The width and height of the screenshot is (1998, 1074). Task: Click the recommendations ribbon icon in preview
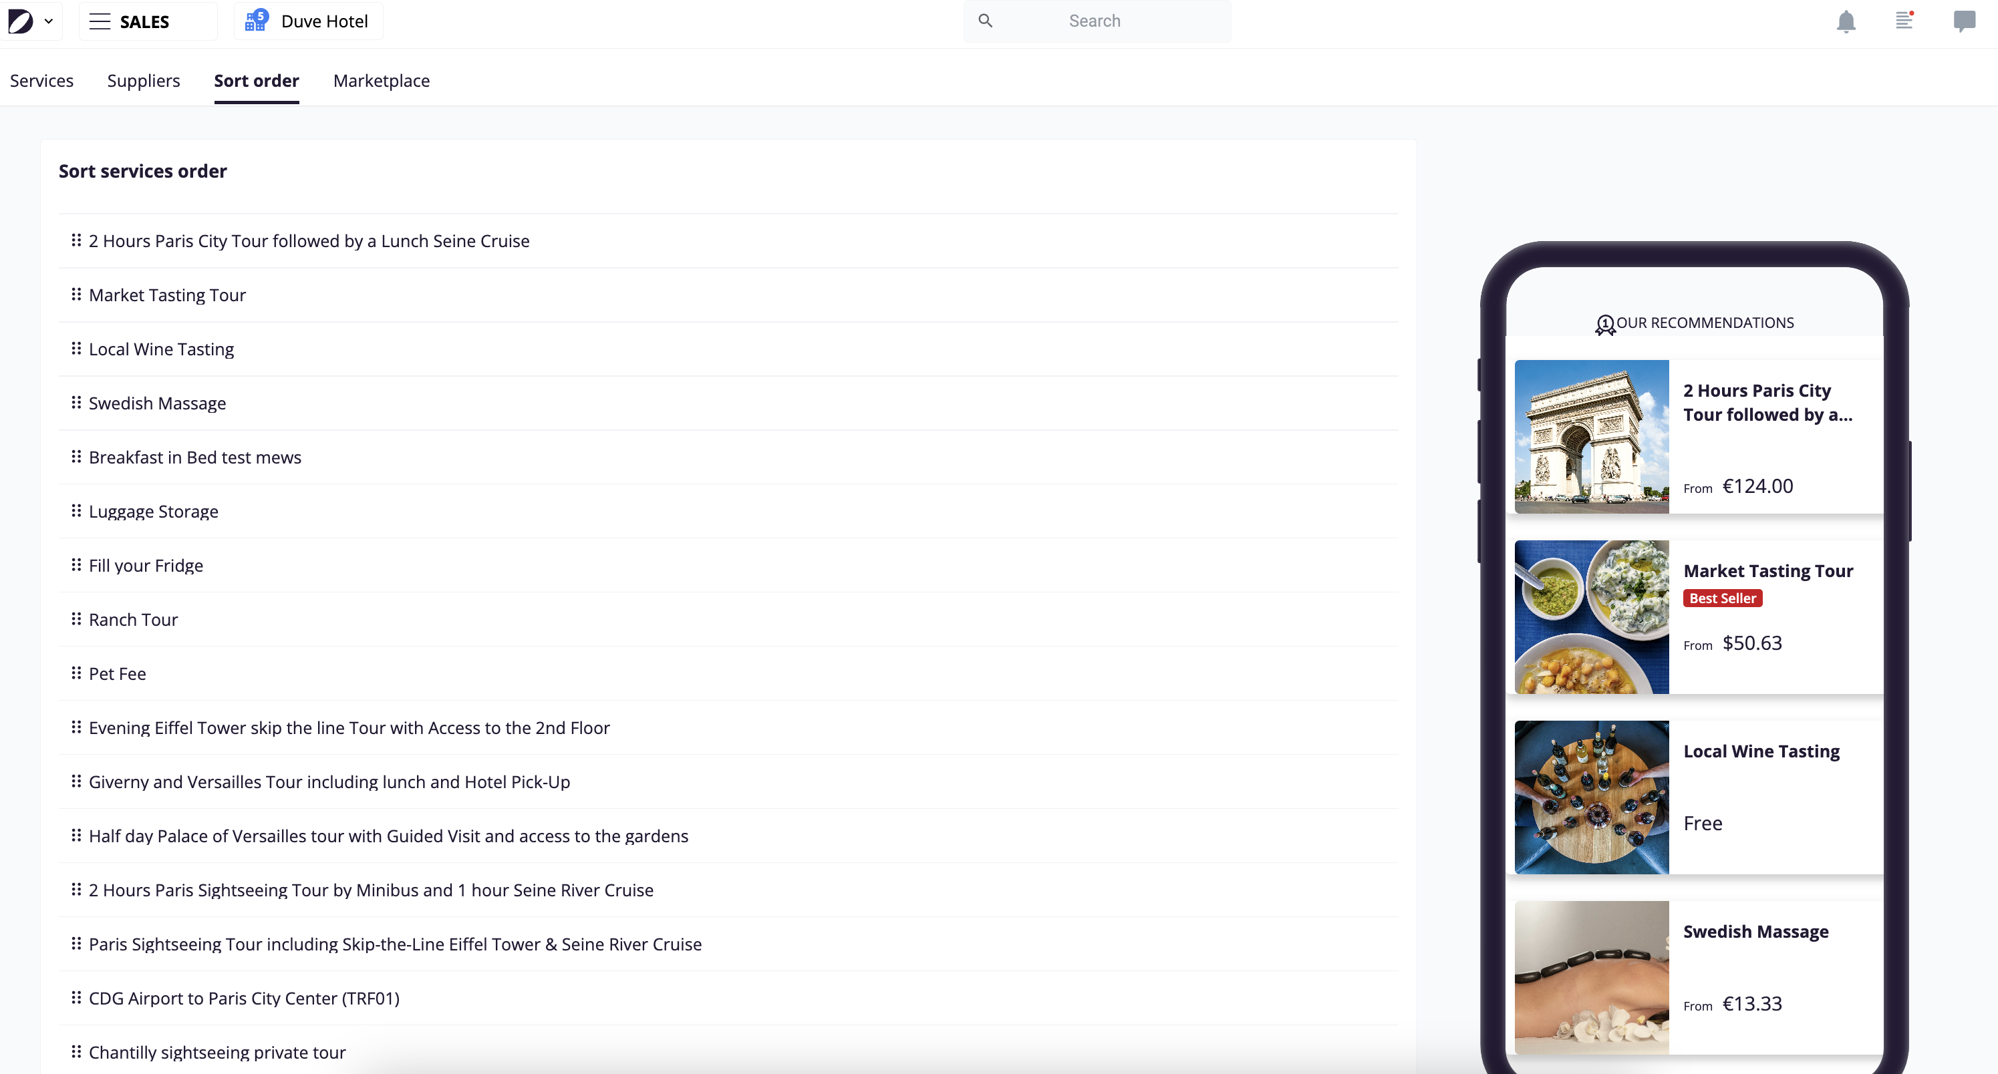tap(1605, 324)
